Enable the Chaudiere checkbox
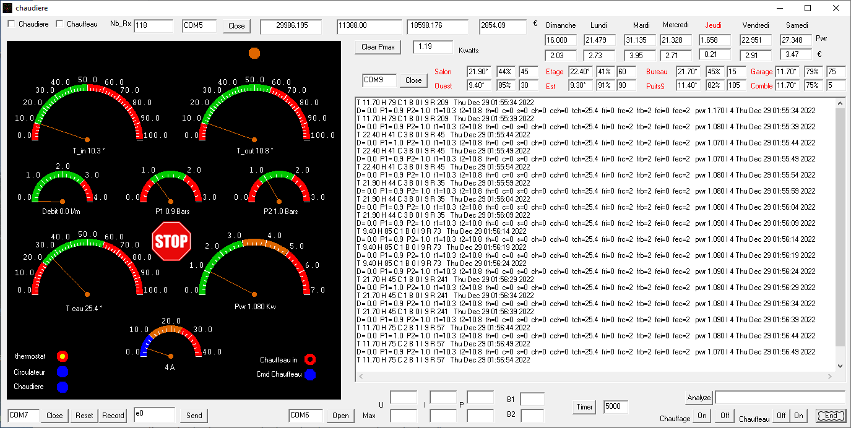The width and height of the screenshot is (851, 428). [11, 24]
